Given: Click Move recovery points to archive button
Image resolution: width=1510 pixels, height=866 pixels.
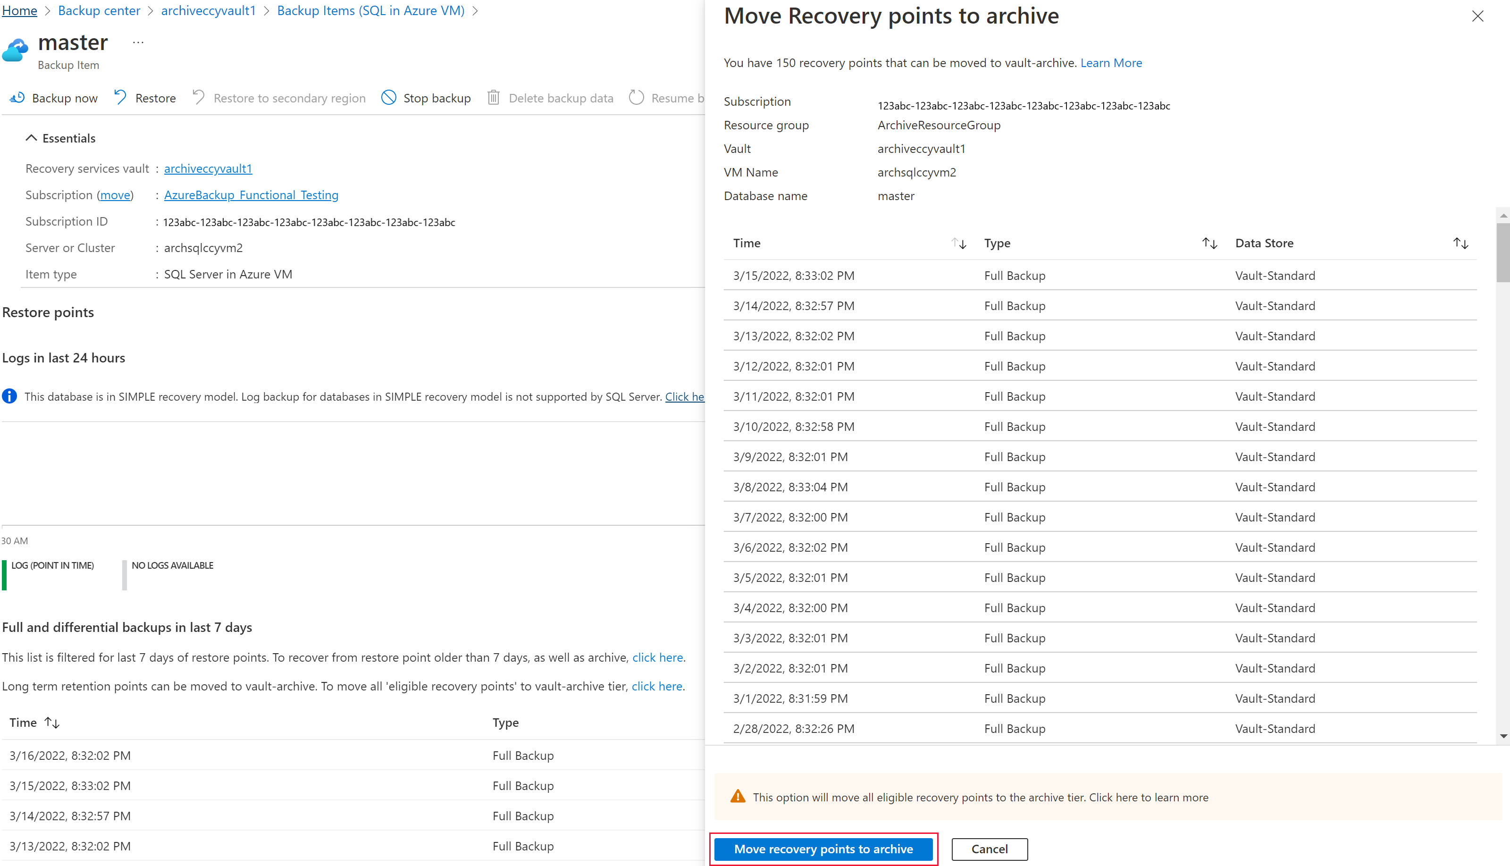Looking at the screenshot, I should (823, 849).
